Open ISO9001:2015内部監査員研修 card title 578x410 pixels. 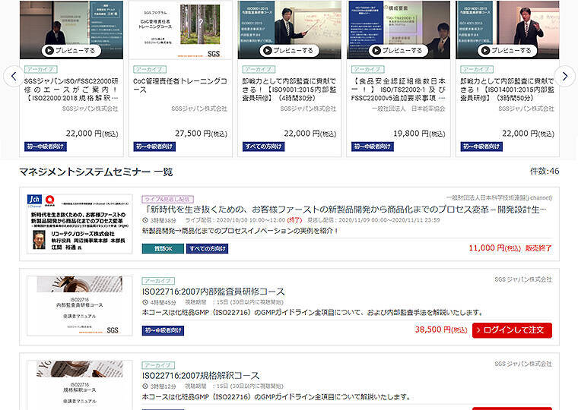point(289,90)
